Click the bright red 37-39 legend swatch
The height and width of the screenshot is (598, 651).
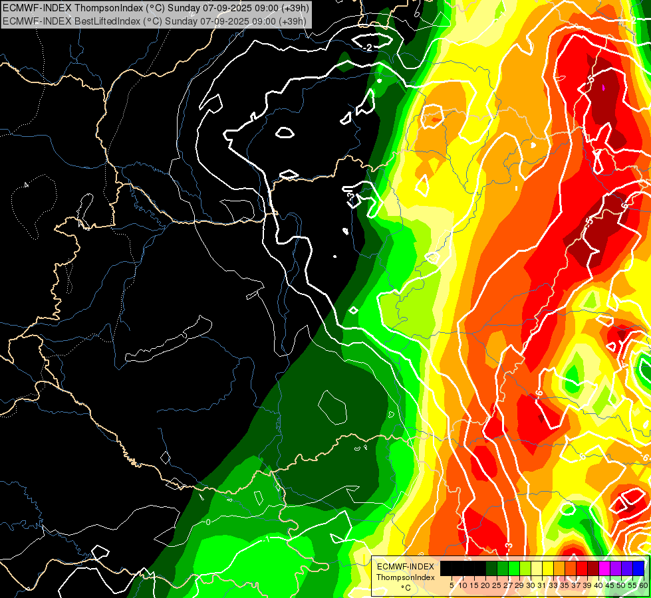582,568
